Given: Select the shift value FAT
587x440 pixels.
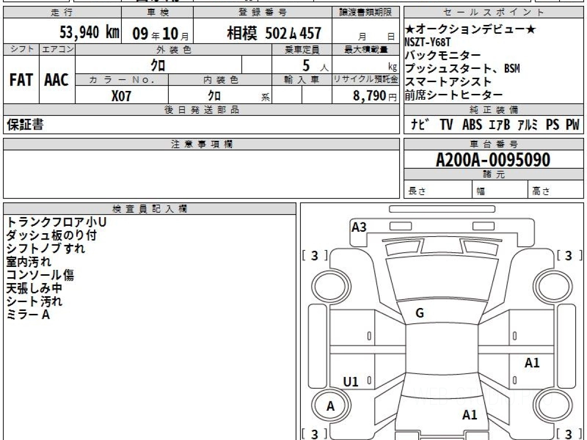Looking at the screenshot, I should pos(21,80).
